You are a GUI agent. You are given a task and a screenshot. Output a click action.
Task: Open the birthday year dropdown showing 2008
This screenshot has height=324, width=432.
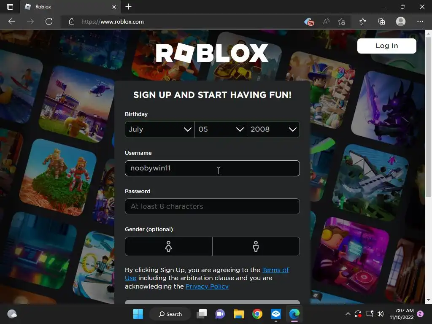tap(273, 129)
